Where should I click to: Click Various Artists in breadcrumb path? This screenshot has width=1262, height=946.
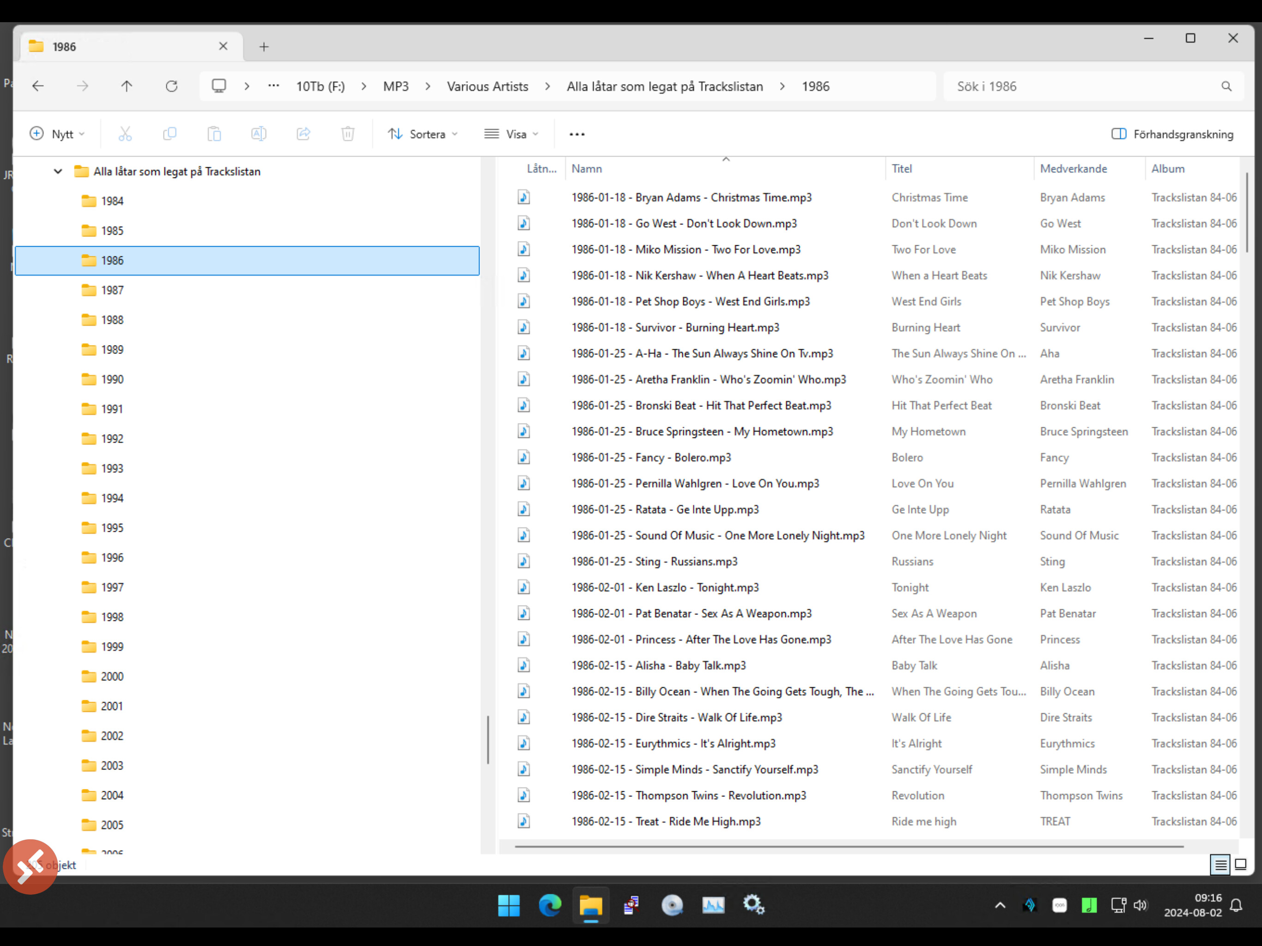(487, 86)
